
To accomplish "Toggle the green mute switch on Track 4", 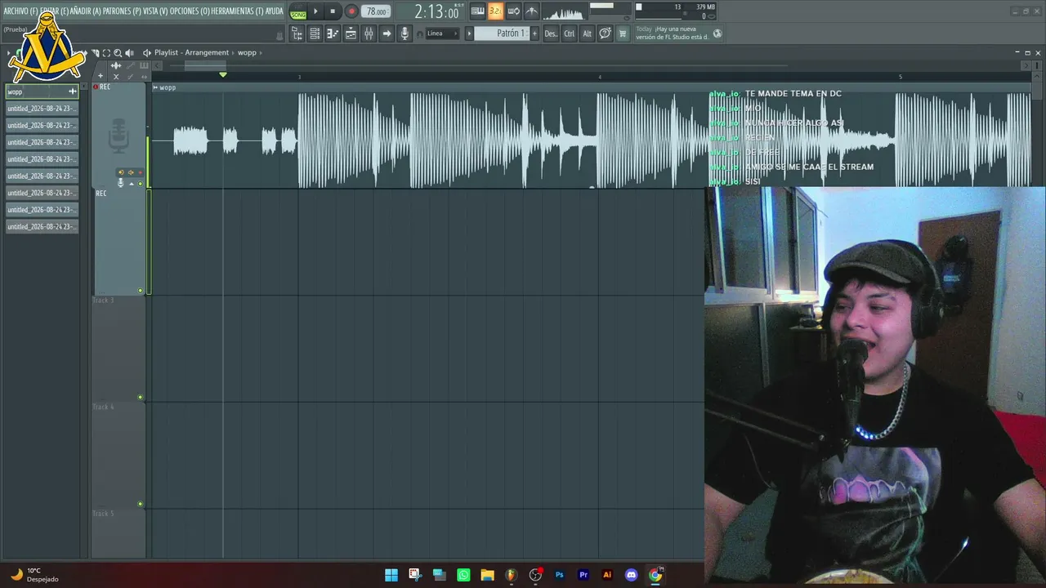I will (140, 504).
